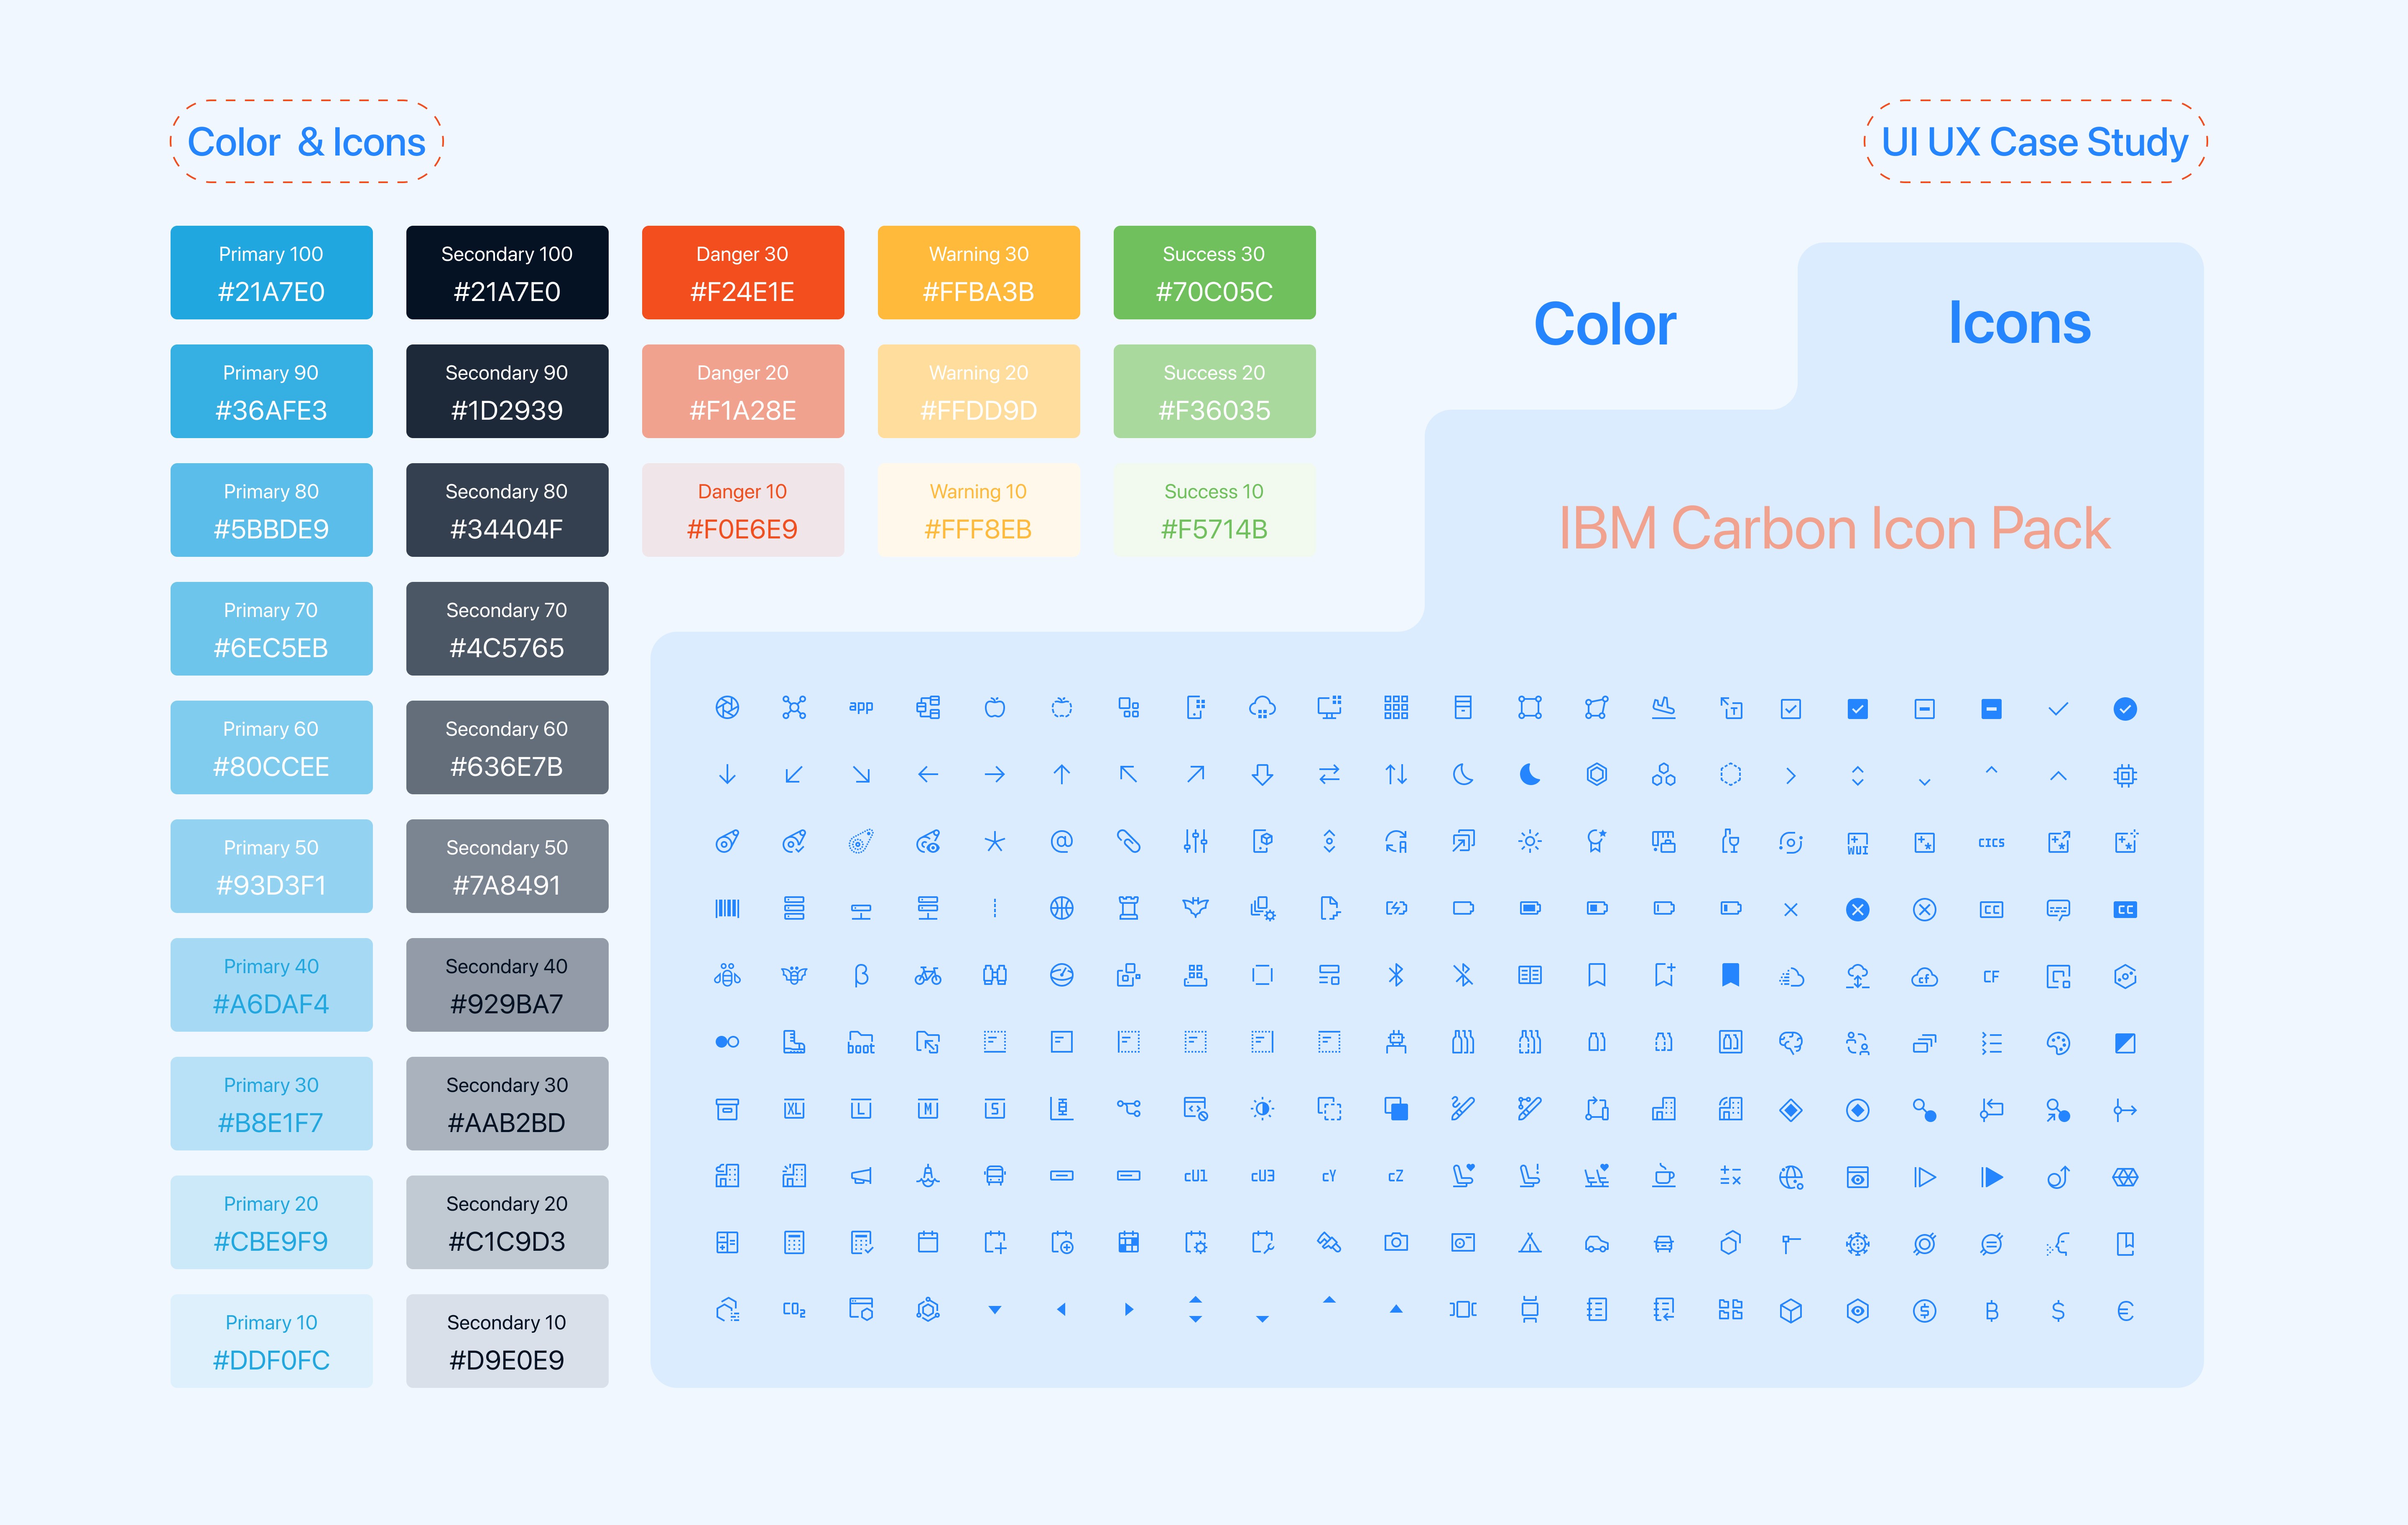This screenshot has height=1525, width=2408.
Task: Click the plain dollar sign icon
Action: 2058,1310
